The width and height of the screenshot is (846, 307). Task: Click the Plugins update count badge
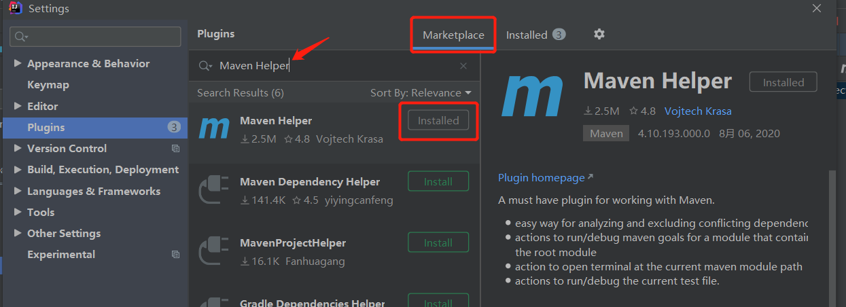pyautogui.click(x=174, y=127)
